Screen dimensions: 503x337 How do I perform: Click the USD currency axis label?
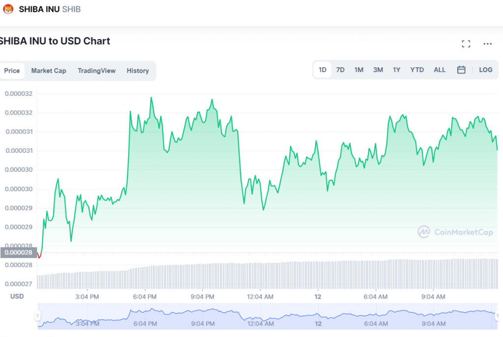(x=17, y=296)
